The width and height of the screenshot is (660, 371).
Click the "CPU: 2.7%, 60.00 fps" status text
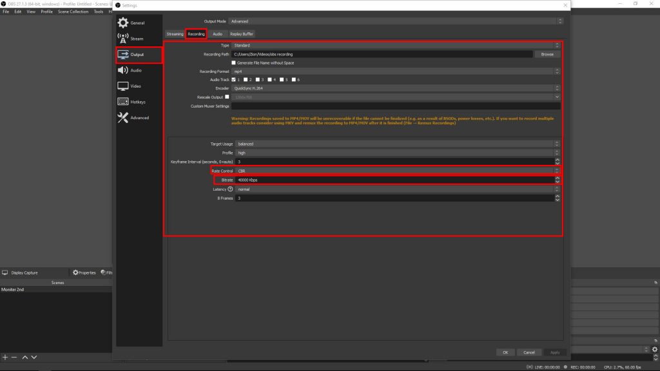(x=622, y=367)
